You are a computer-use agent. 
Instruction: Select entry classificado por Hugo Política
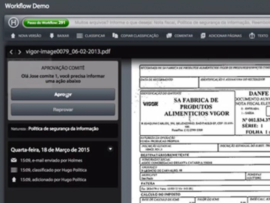coord(54,170)
